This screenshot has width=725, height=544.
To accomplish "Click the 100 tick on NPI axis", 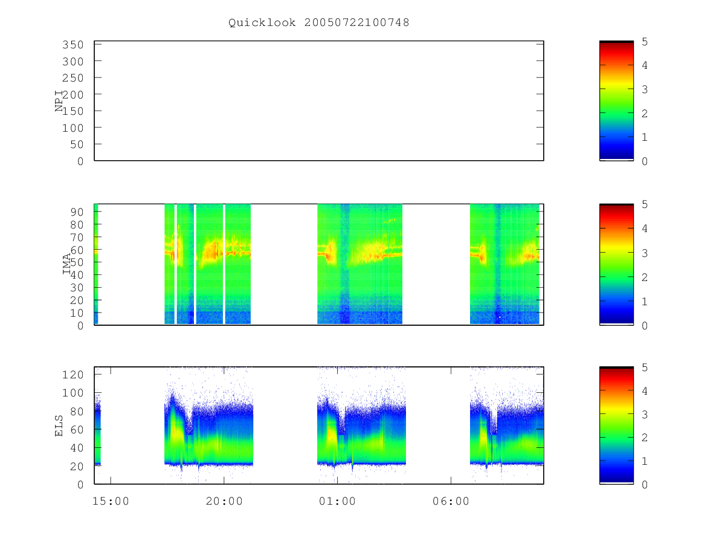I will tap(72, 128).
